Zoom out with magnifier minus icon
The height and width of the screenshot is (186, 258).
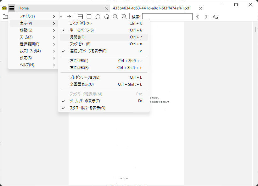pyautogui.click(x=115, y=17)
